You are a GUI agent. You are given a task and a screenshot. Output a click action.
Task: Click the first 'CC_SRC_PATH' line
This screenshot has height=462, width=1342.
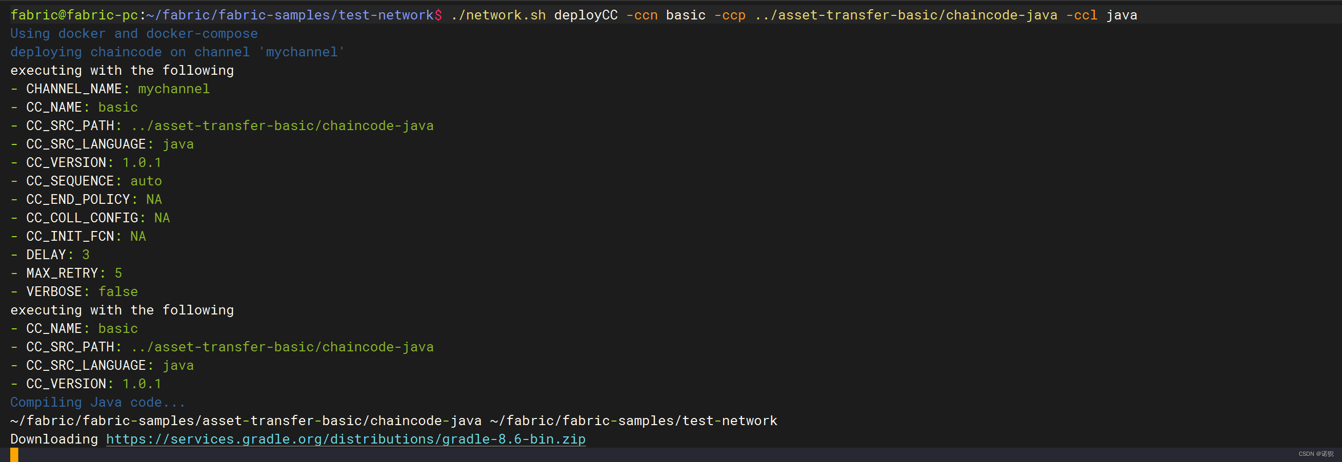click(x=222, y=126)
